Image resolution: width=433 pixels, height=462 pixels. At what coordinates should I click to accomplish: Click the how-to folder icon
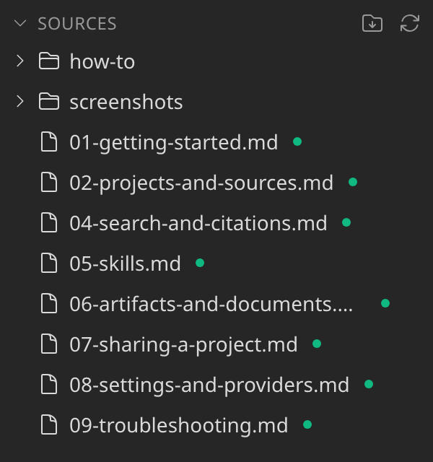(49, 61)
